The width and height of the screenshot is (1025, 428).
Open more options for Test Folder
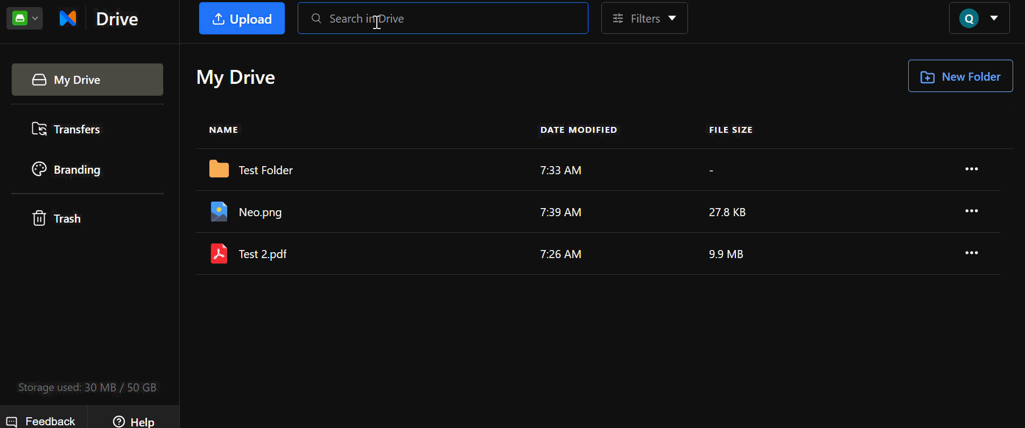click(x=972, y=169)
